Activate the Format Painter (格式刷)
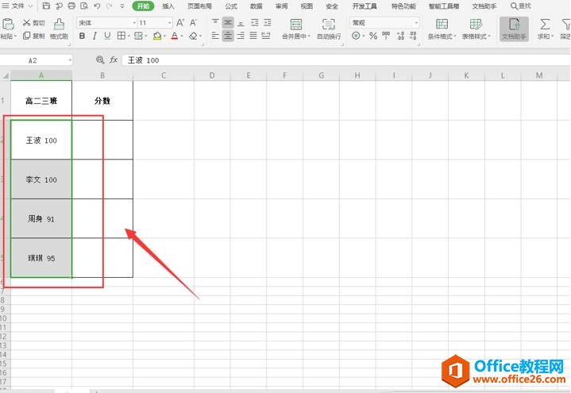 [x=59, y=29]
